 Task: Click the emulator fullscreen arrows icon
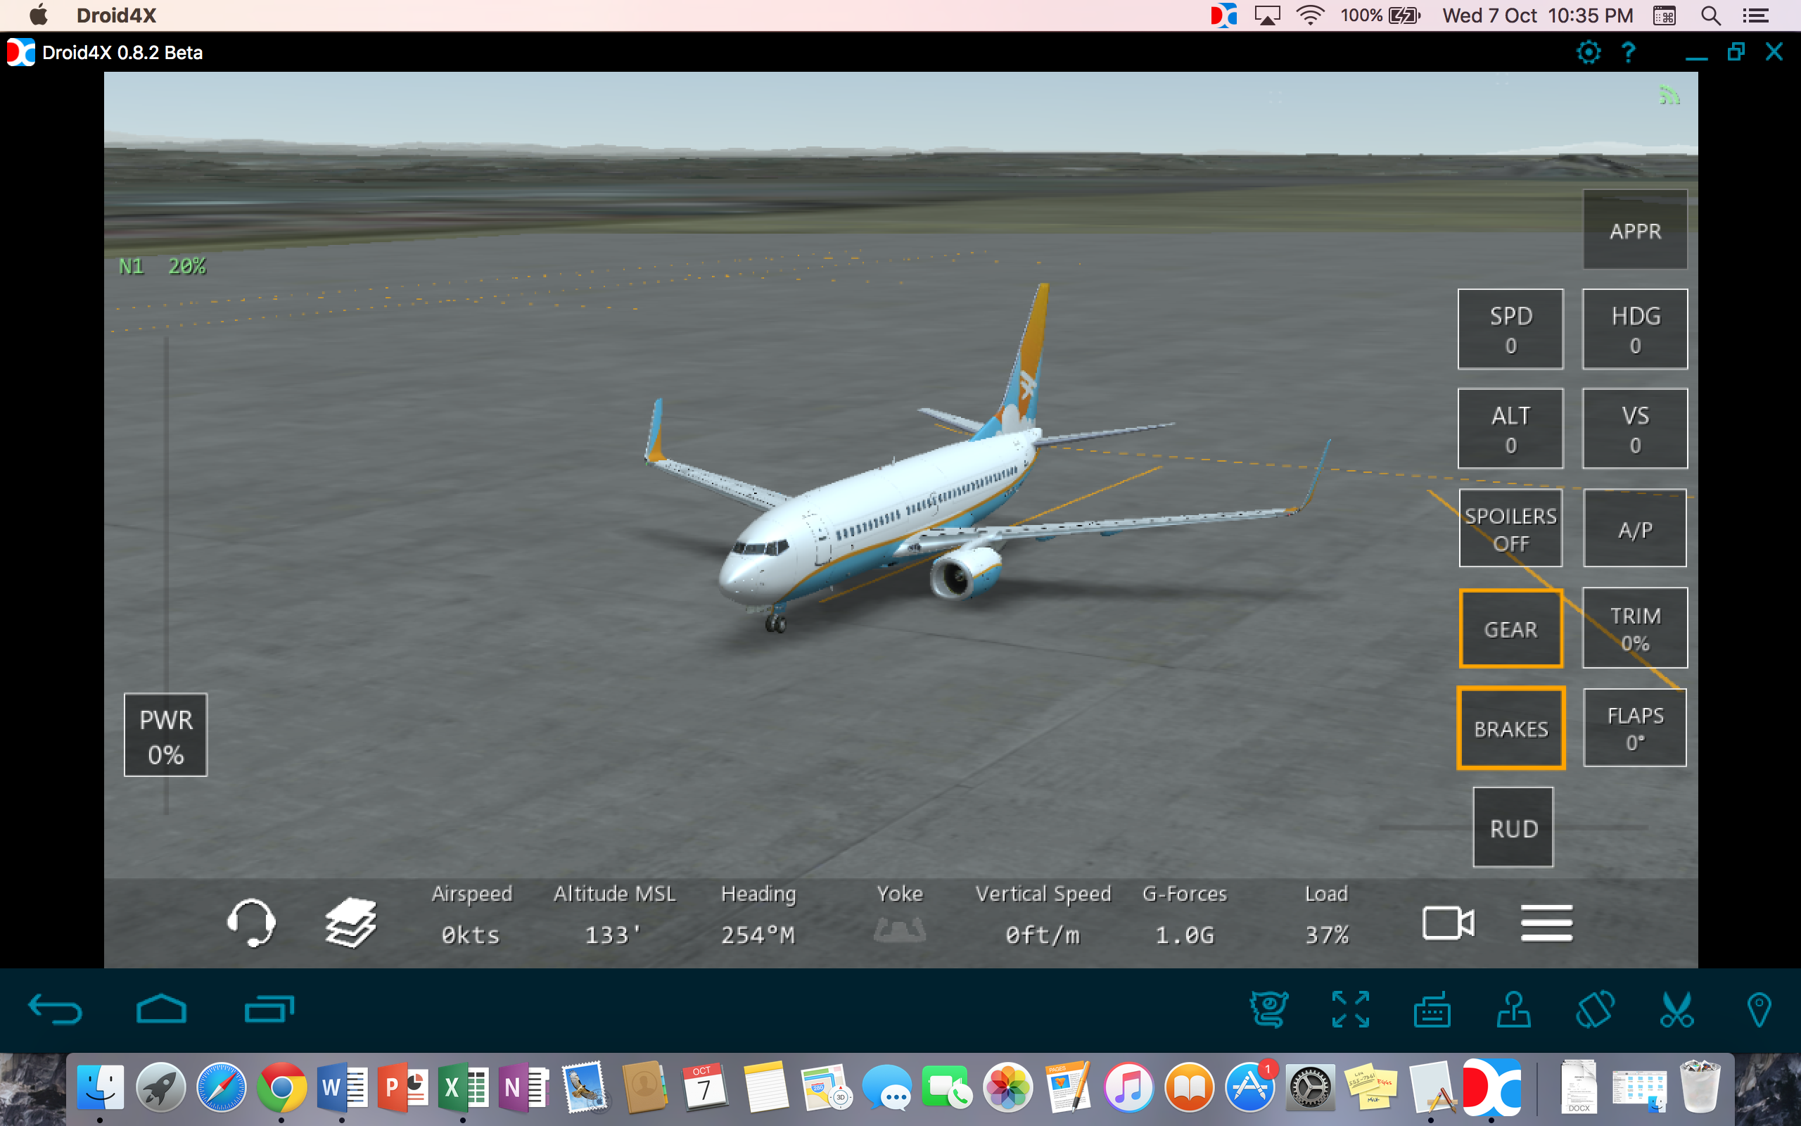pos(1350,1010)
